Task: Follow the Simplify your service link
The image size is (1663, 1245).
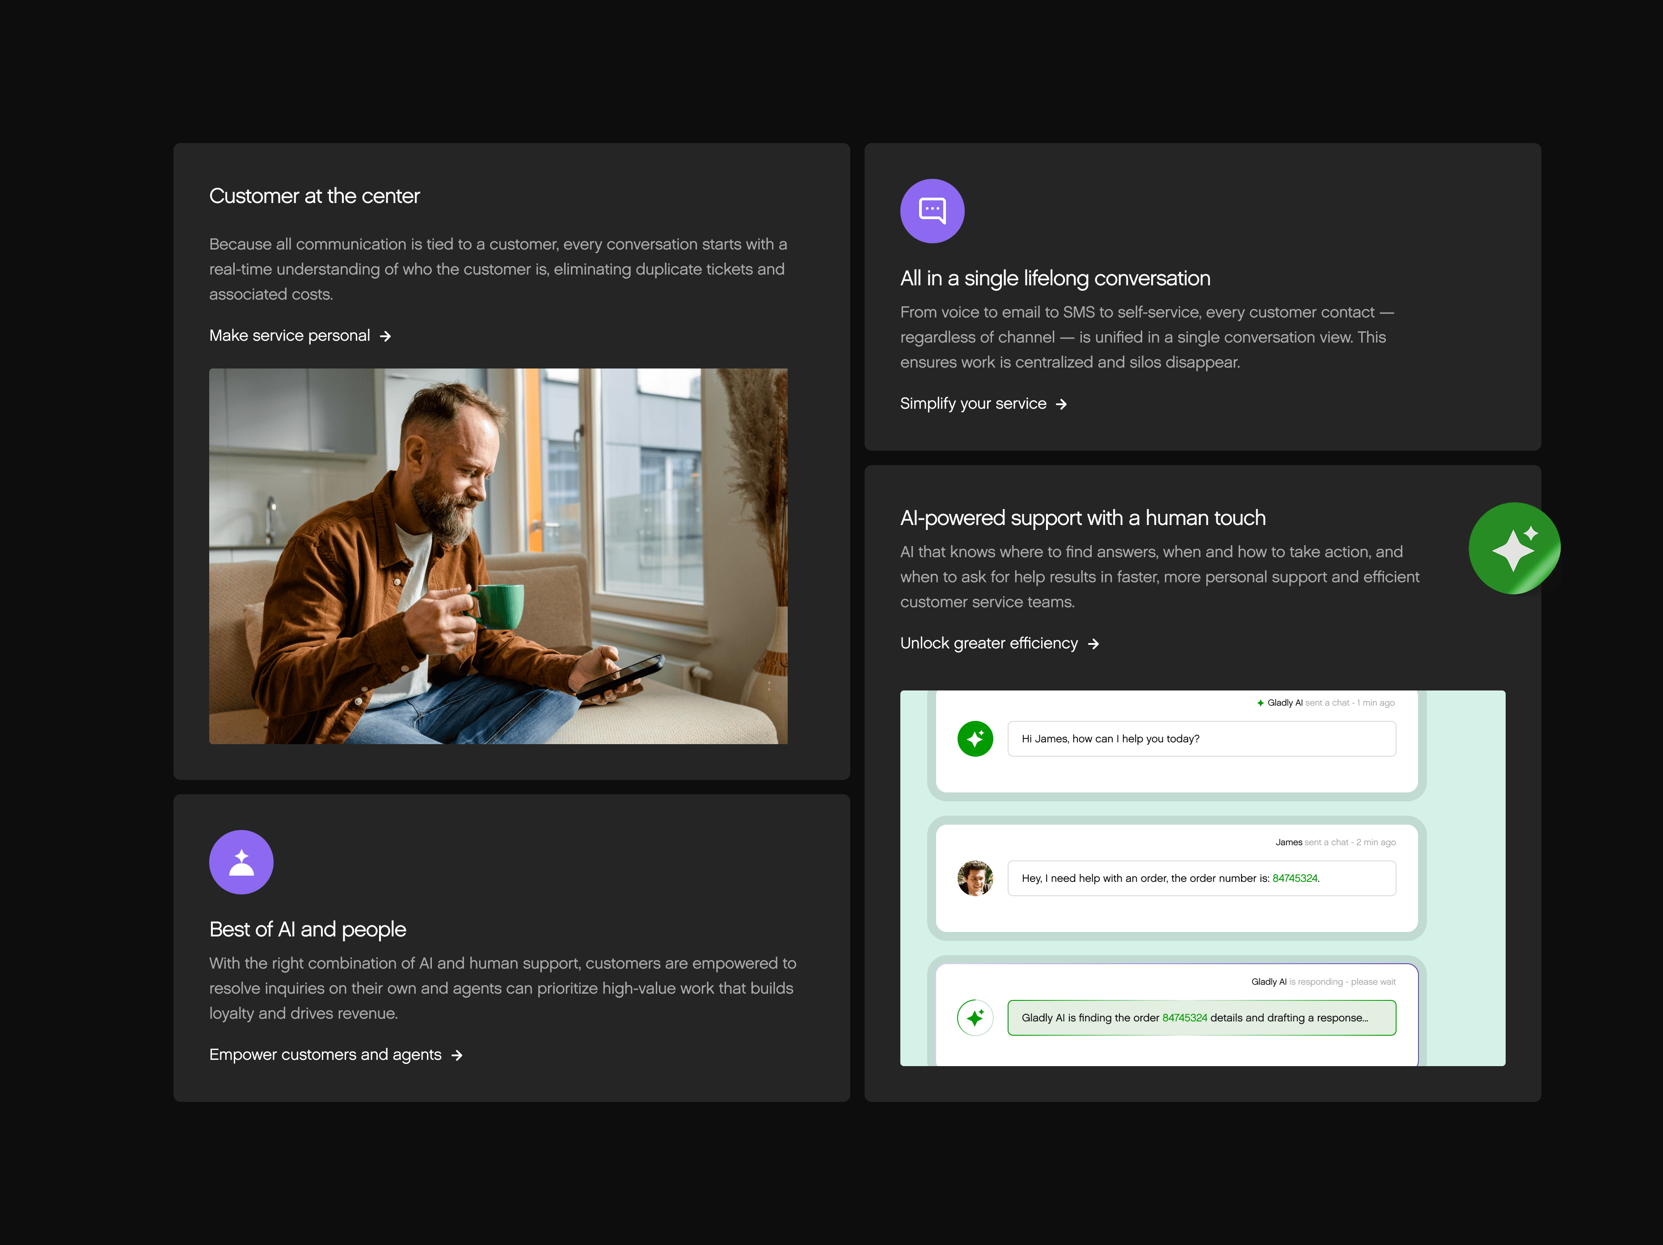Action: tap(973, 403)
